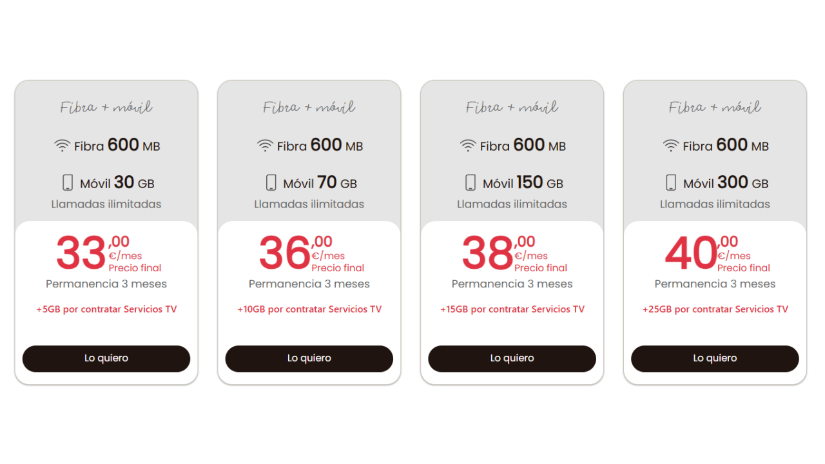Click the phone icon beside Móvil 300 GB
Viewport: 825px width, 464px height.
(671, 183)
